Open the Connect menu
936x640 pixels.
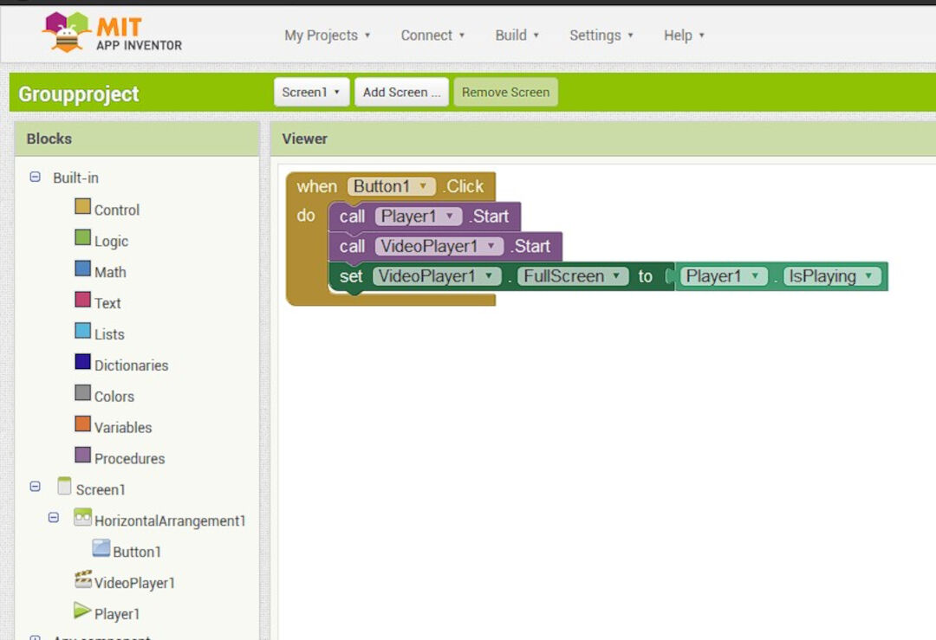[x=432, y=36]
